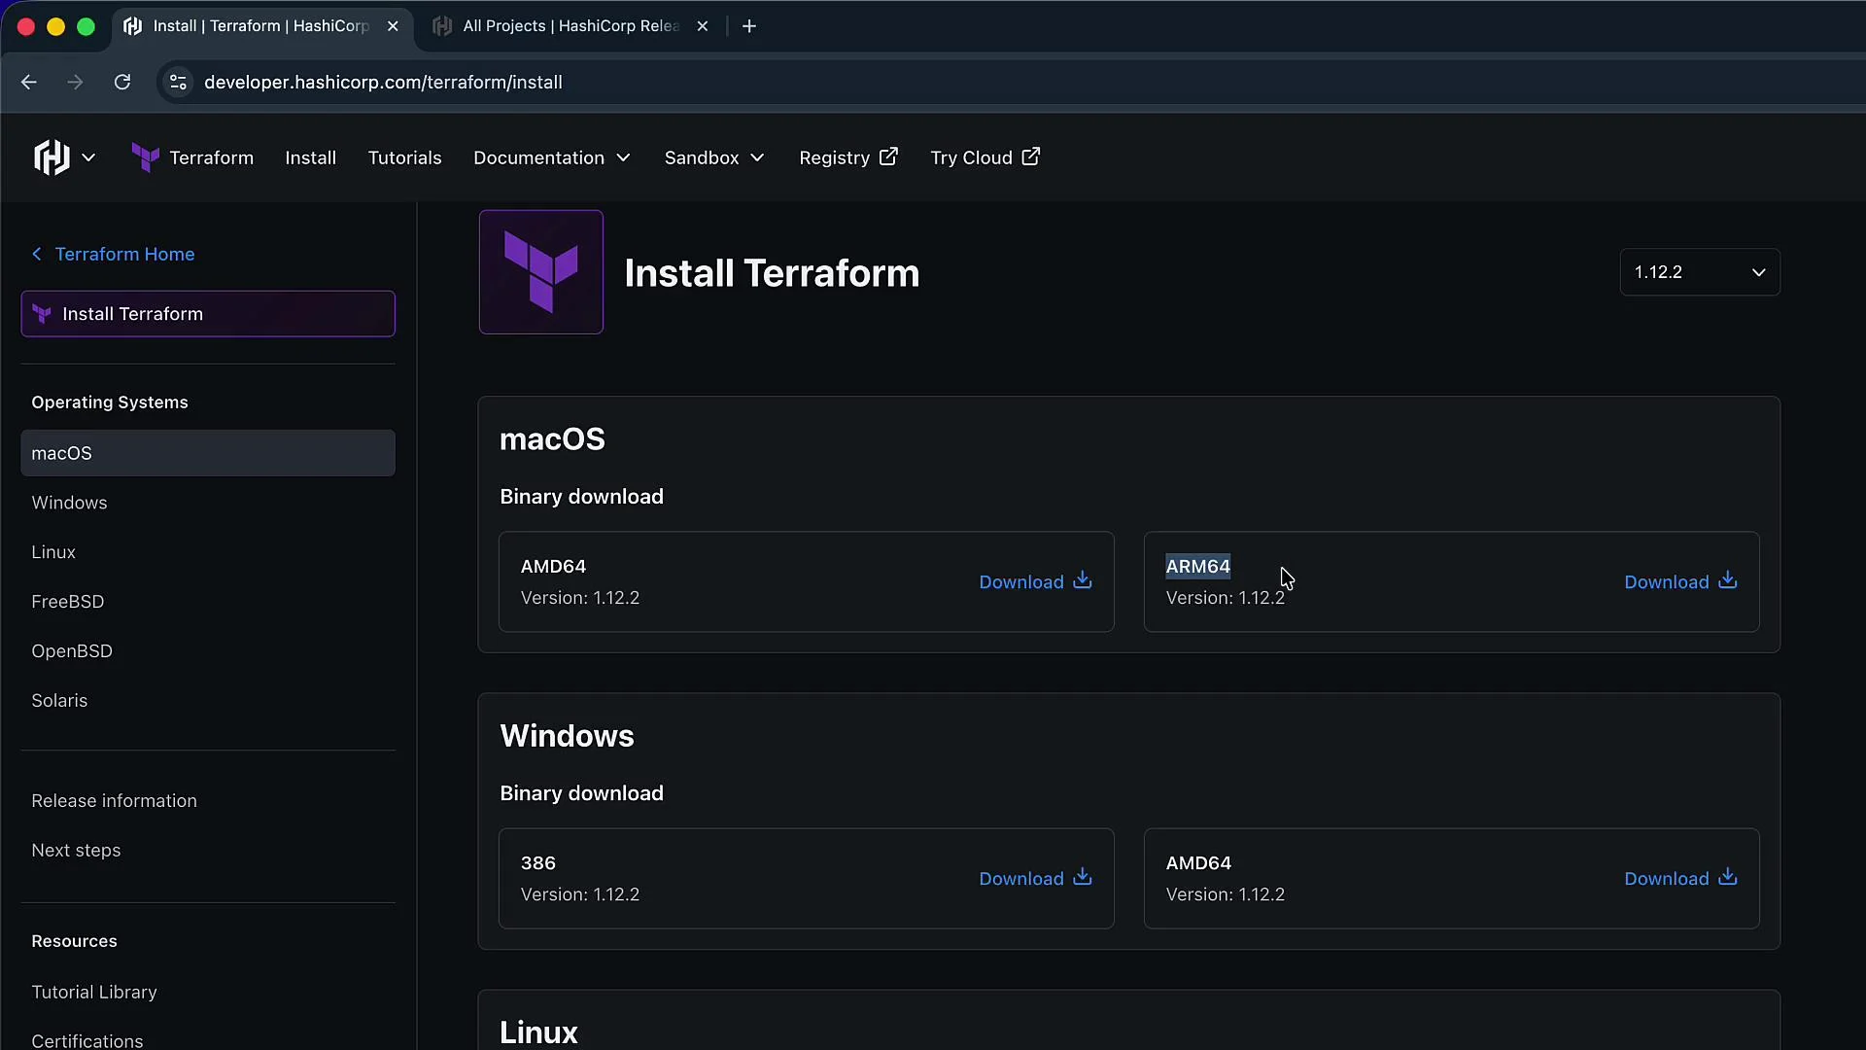Go back to Terraform Home
1866x1050 pixels.
[x=124, y=254]
